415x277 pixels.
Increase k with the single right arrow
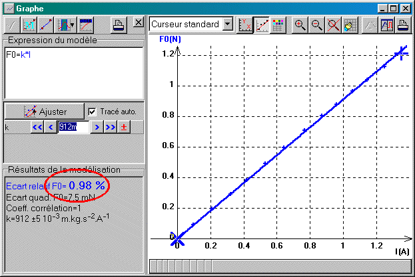coord(97,127)
